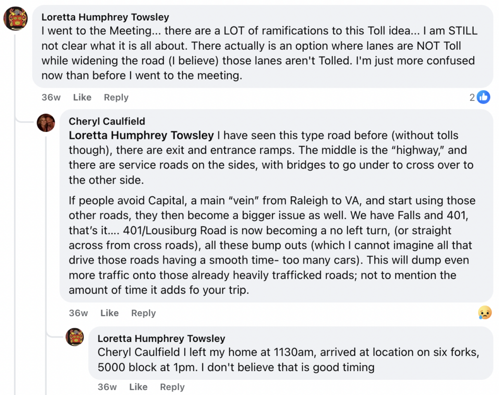Like Loretta's reply about six forks
Image resolution: width=499 pixels, height=395 pixels.
tap(138, 387)
